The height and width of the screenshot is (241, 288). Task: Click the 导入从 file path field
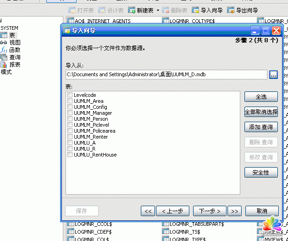pos(166,74)
